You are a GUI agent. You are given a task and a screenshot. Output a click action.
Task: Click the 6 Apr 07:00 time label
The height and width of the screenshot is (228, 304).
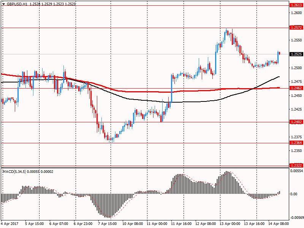pyautogui.click(x=59, y=224)
